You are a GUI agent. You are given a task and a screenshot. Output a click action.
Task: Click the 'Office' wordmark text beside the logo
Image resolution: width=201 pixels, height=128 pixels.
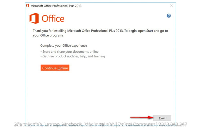click(x=53, y=19)
